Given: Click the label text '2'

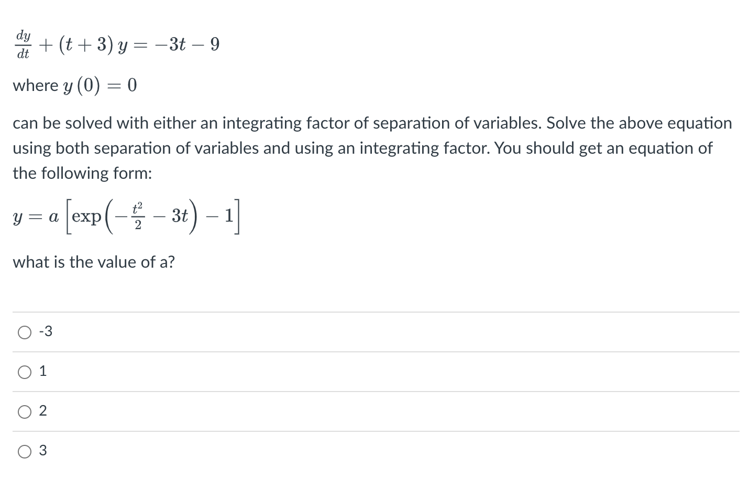Looking at the screenshot, I should [43, 411].
